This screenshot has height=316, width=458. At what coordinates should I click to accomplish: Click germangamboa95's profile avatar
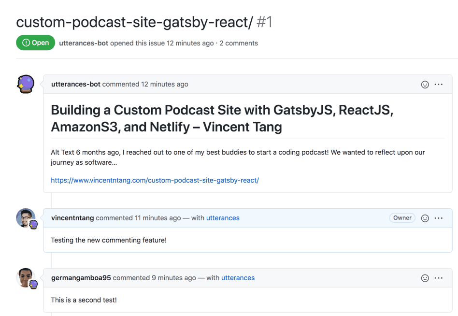coord(26,278)
